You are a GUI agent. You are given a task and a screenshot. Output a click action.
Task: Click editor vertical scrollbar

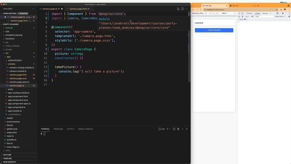(x=189, y=46)
